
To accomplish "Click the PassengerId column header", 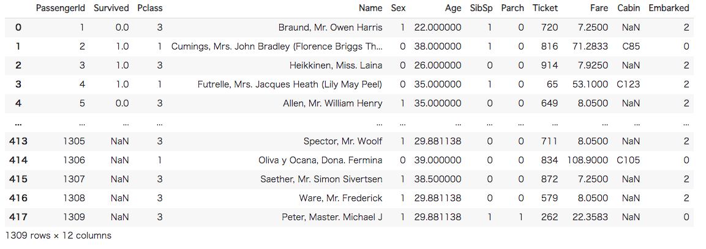I will 60,8.
